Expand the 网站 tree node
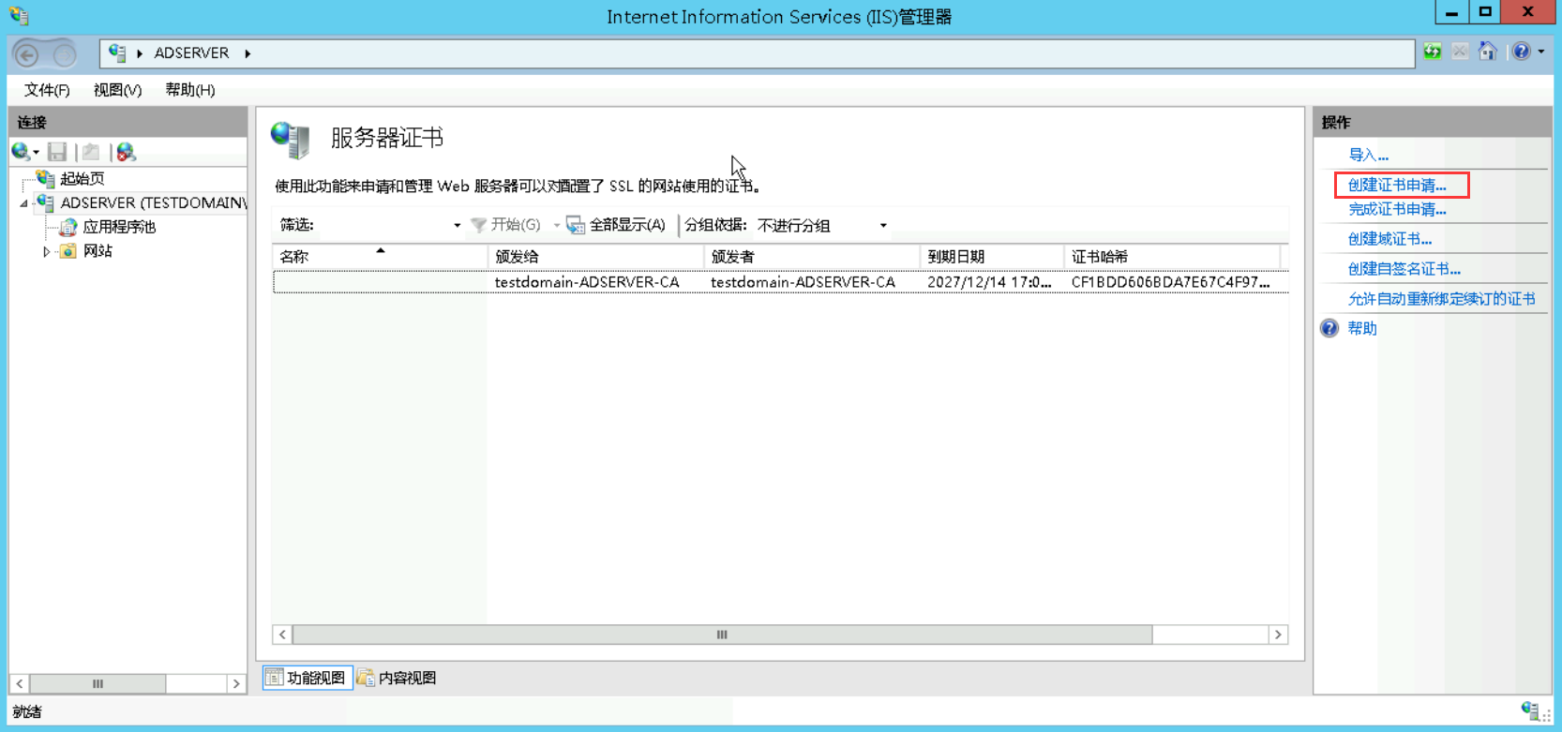Image resolution: width=1562 pixels, height=732 pixels. point(46,251)
